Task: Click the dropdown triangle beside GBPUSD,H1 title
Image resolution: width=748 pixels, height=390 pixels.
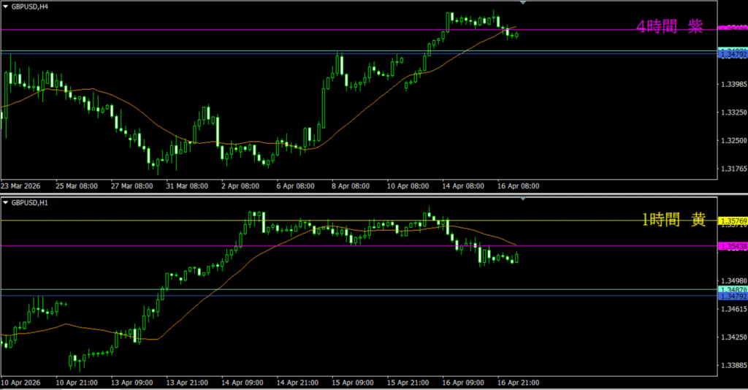Action: click(x=5, y=202)
